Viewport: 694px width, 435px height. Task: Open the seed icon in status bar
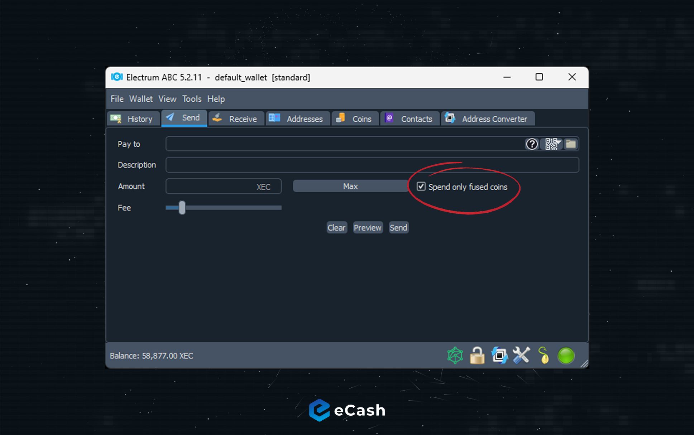tap(544, 356)
